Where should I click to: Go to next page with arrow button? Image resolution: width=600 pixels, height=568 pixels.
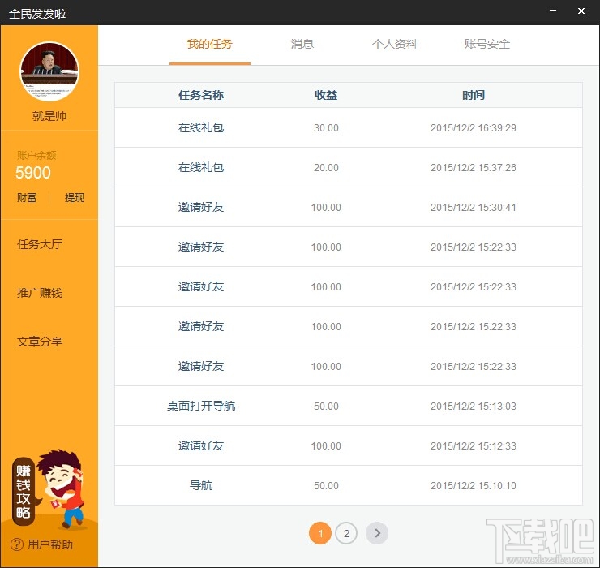point(377,533)
